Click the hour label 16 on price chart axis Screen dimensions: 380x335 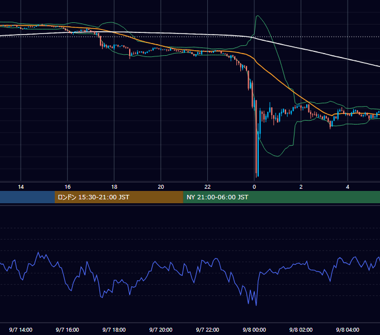point(68,187)
